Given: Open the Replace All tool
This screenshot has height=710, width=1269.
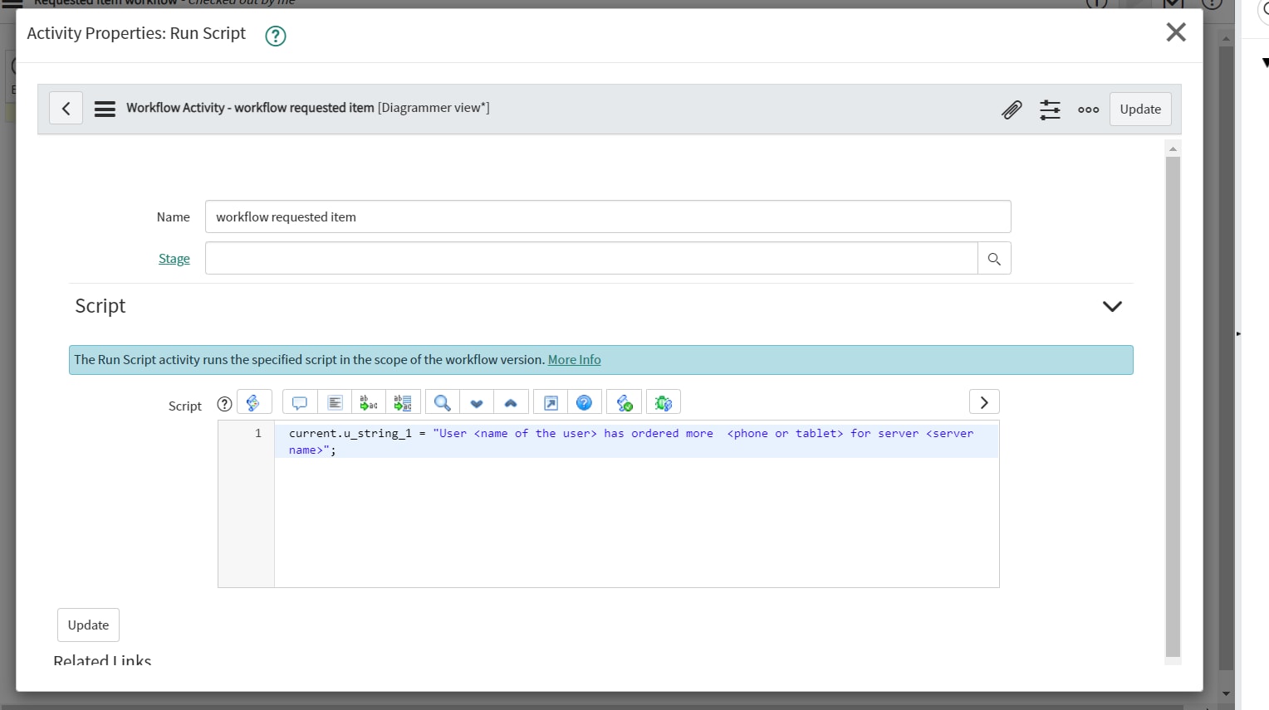Looking at the screenshot, I should 404,401.
